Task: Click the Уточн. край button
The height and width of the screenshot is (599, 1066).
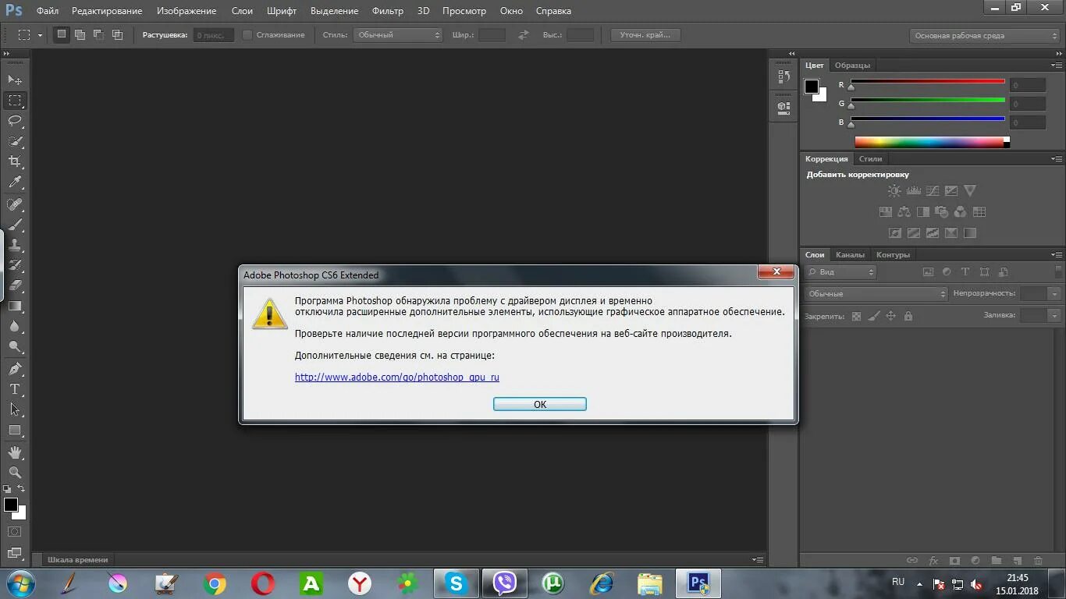Action: coord(645,35)
